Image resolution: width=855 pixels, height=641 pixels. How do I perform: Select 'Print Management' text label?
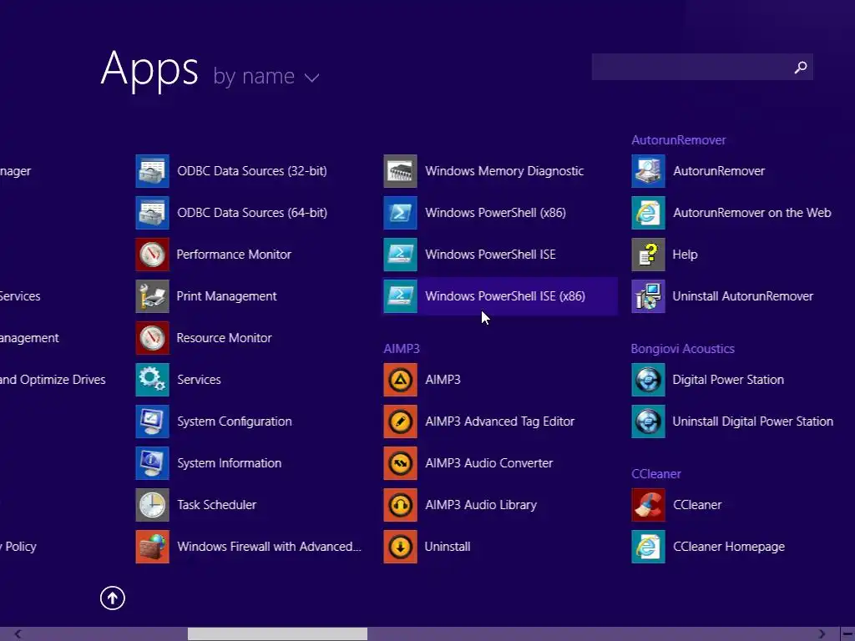point(227,296)
